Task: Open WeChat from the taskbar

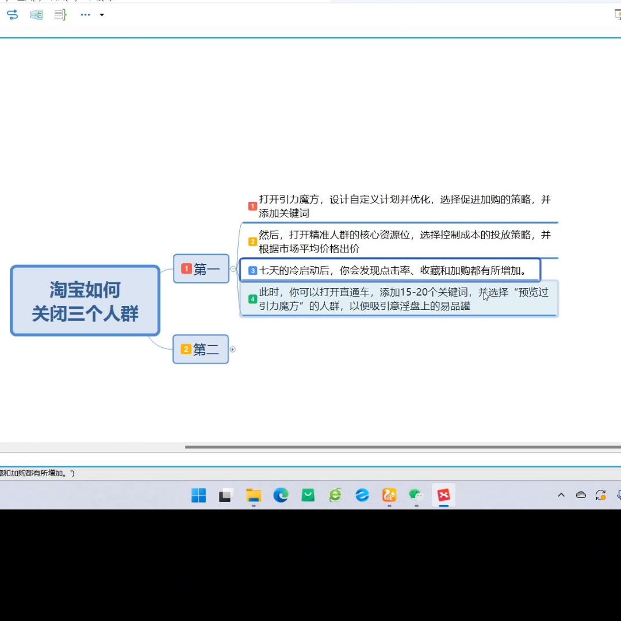Action: (x=416, y=495)
